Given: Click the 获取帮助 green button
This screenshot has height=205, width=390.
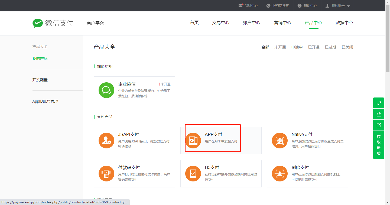Looking at the screenshot, I should click(379, 145).
